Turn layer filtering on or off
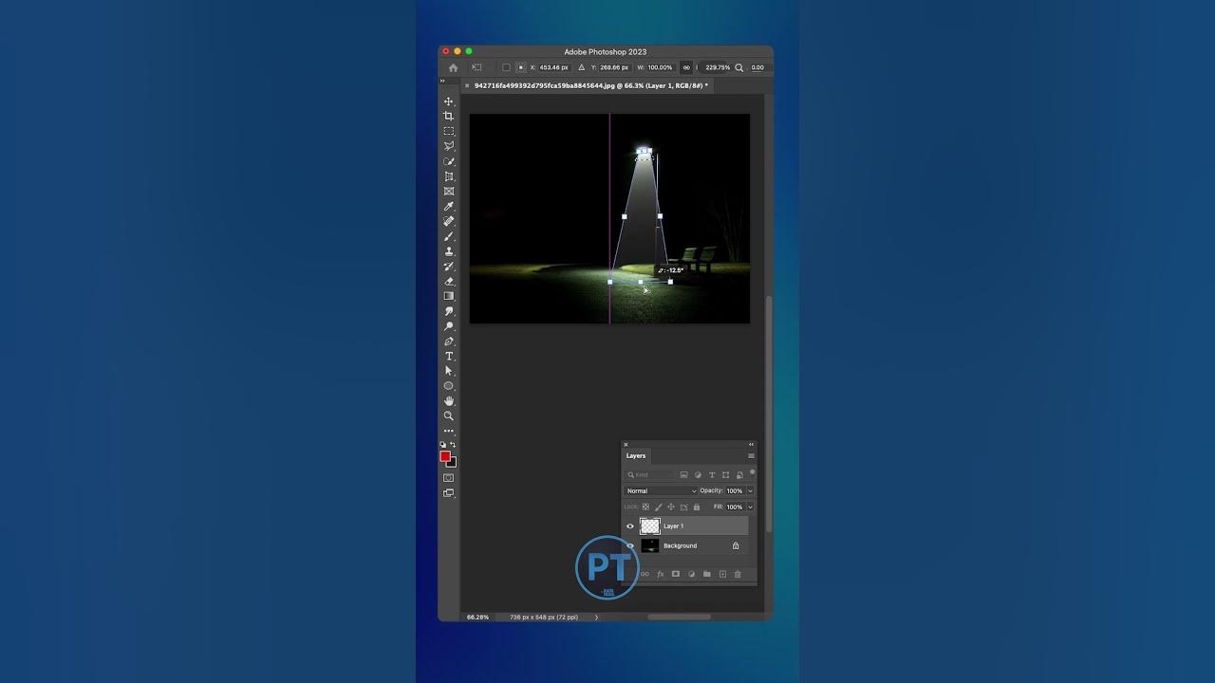 coord(752,472)
